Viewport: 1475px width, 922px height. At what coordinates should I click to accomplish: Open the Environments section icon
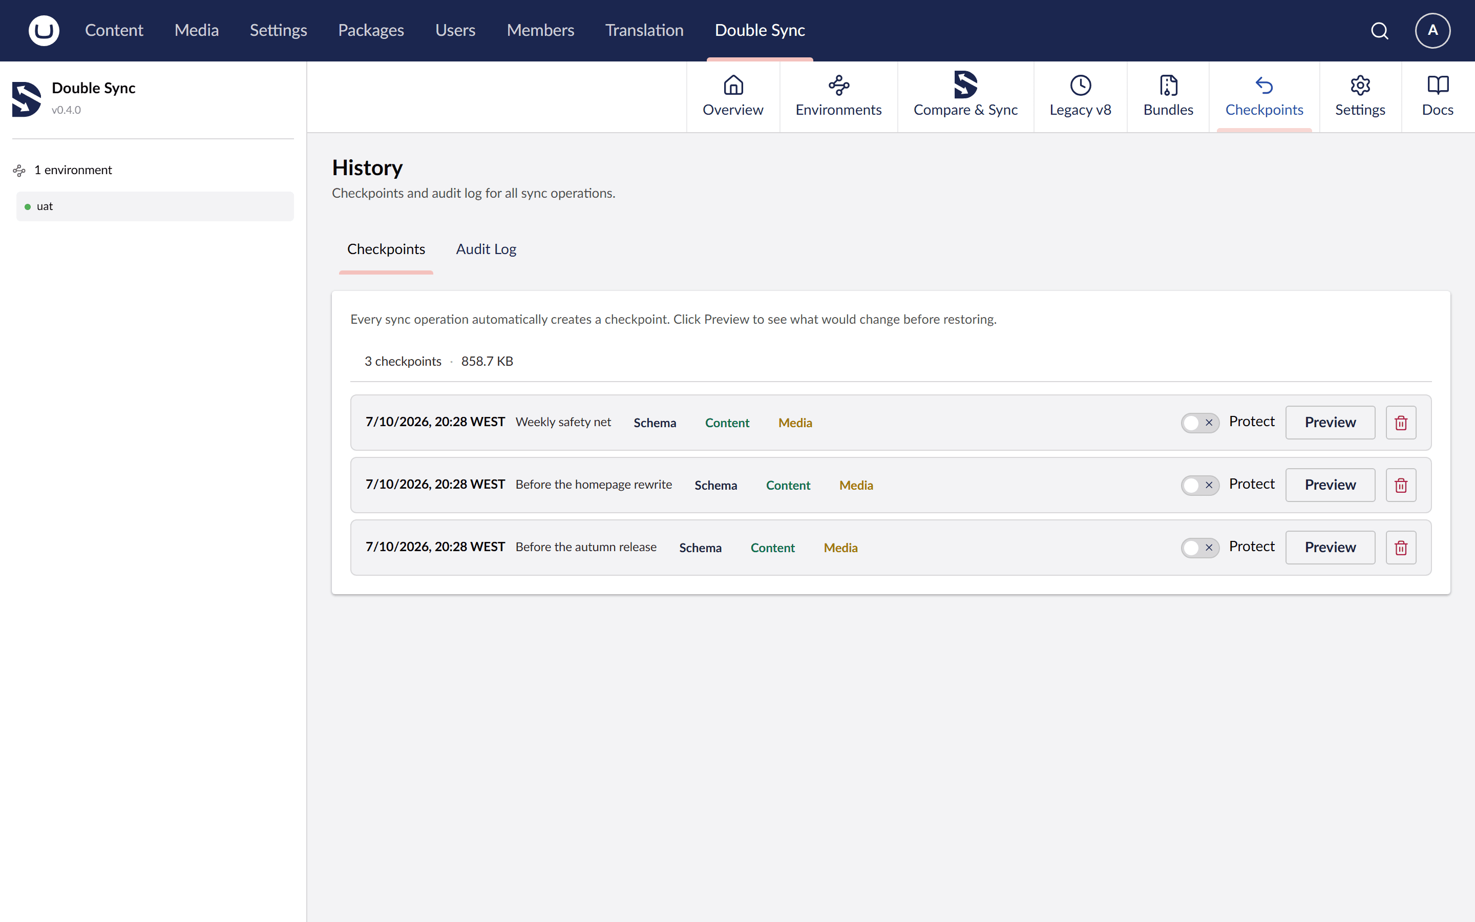tap(839, 86)
